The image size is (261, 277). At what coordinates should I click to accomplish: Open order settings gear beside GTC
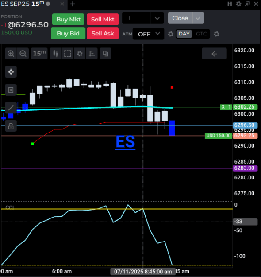pyautogui.click(x=216, y=34)
